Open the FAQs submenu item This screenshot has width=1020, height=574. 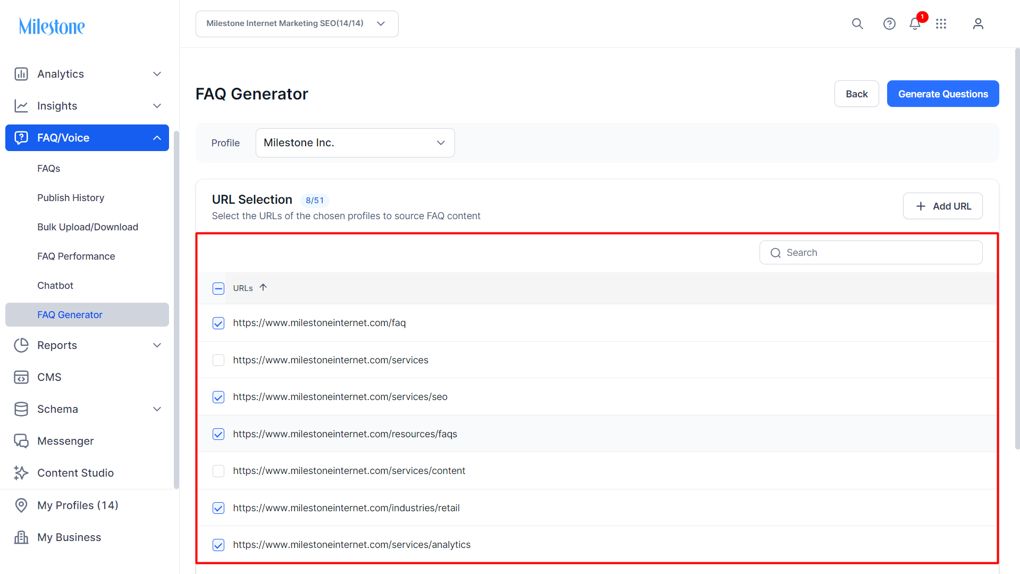coord(49,169)
